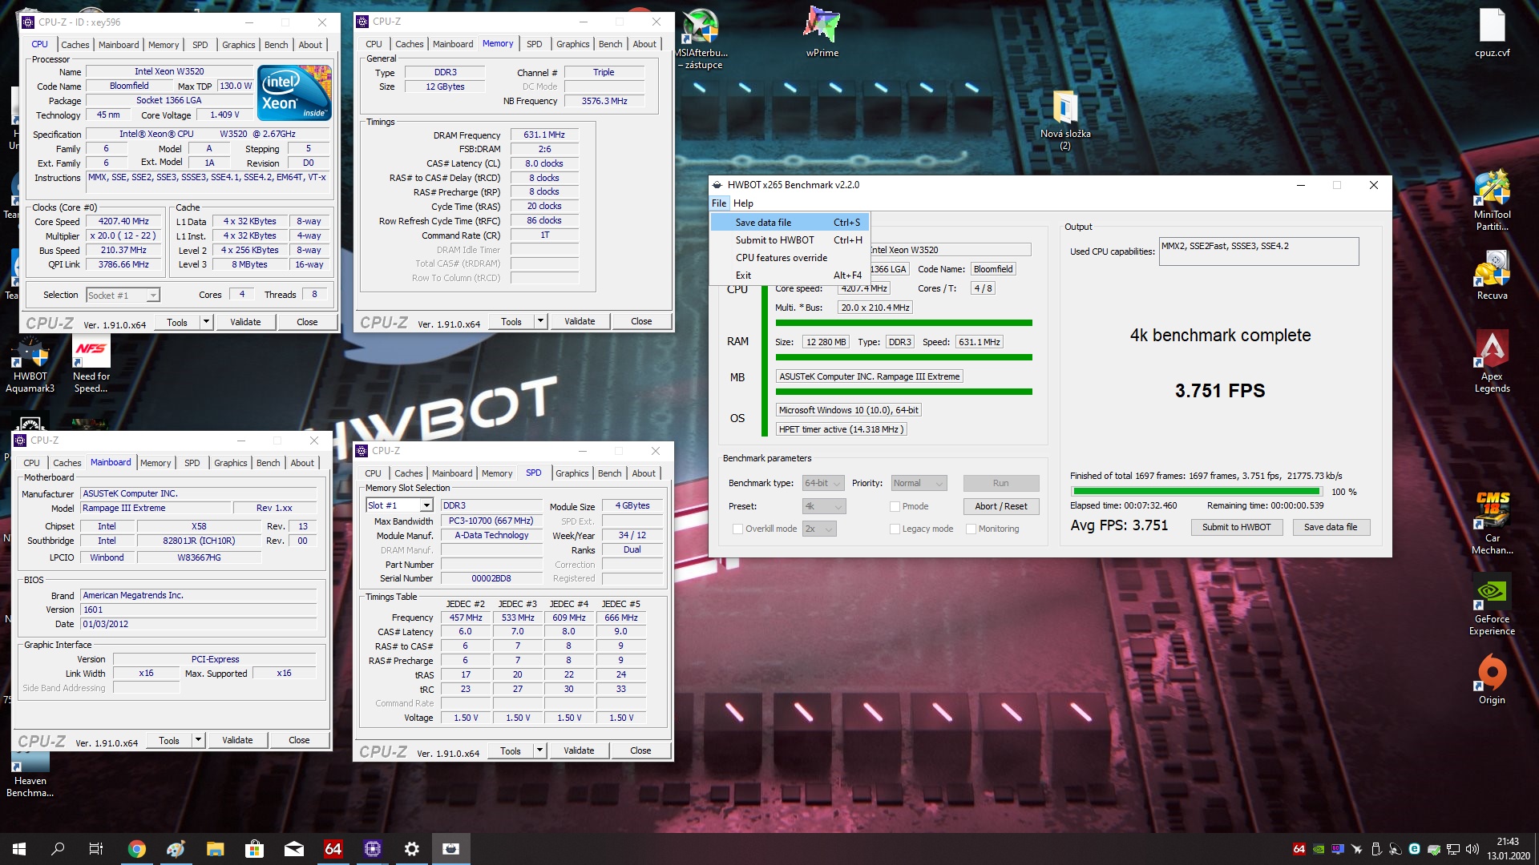Open Socket #1 selection dropdown
Viewport: 1539px width, 865px height.
(123, 295)
